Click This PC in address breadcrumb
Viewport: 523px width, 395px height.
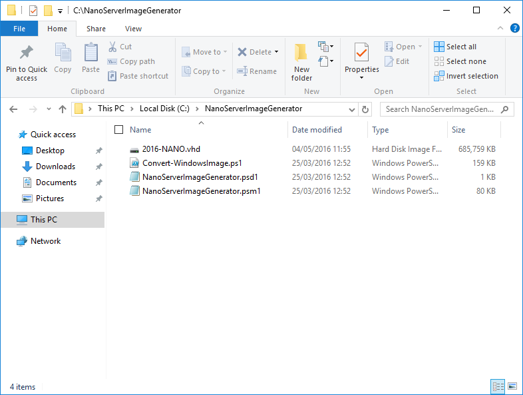(x=110, y=109)
